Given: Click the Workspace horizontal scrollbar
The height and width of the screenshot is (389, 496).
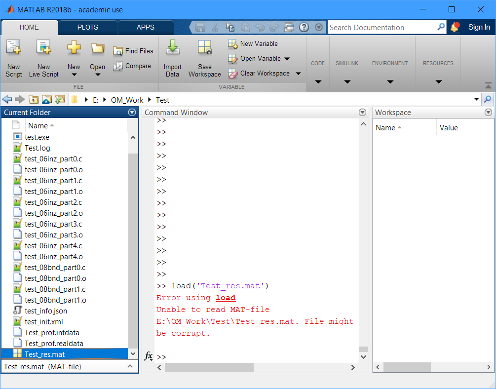Looking at the screenshot, I should 407,367.
